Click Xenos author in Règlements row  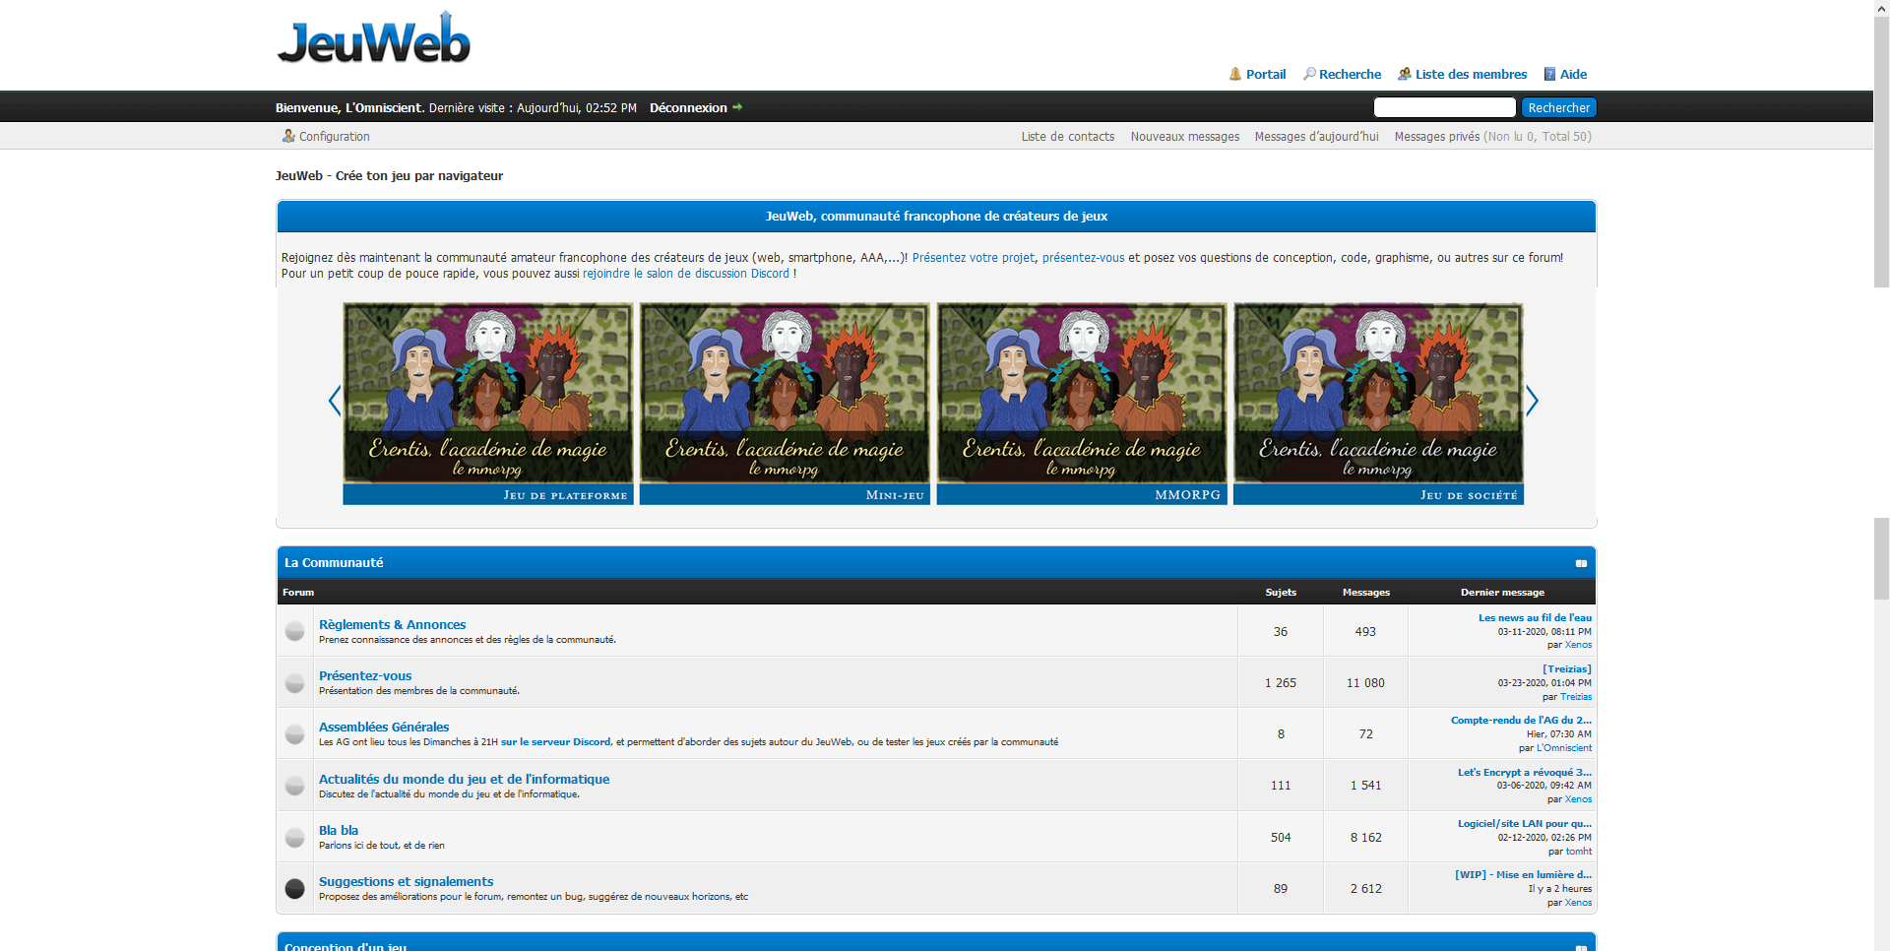click(x=1578, y=645)
